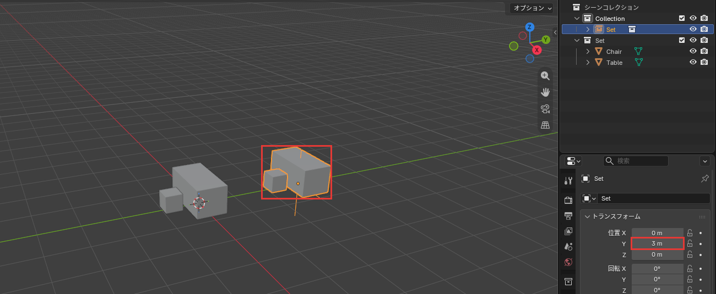The height and width of the screenshot is (294, 716).
Task: Click the Scene Collection icon in outliner
Action: pos(577,7)
